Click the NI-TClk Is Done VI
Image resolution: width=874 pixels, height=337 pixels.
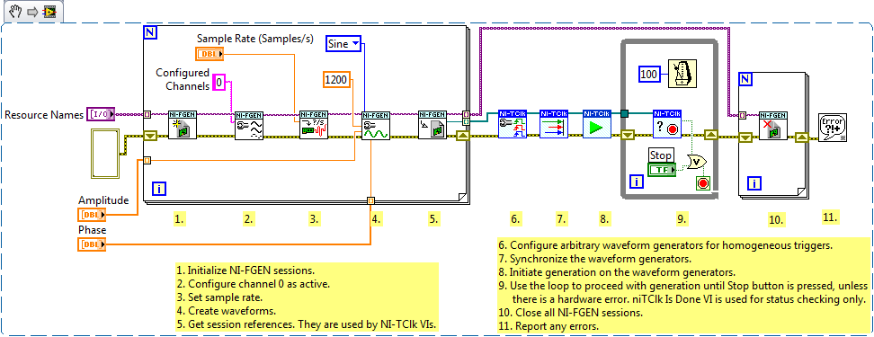[x=667, y=124]
